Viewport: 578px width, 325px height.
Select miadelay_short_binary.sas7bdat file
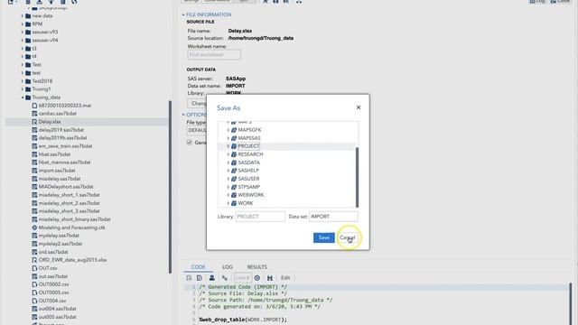point(74,219)
